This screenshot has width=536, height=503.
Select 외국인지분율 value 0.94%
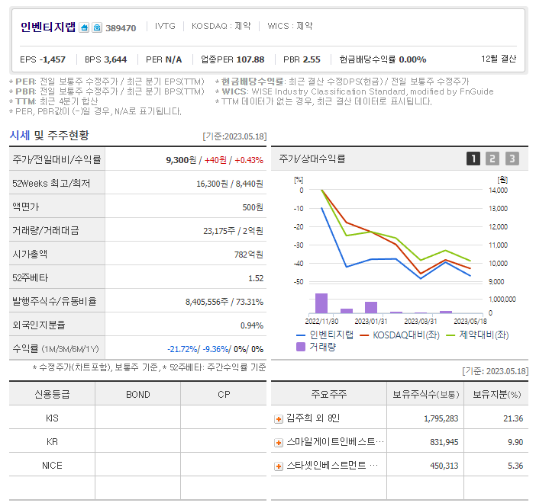[x=252, y=325]
